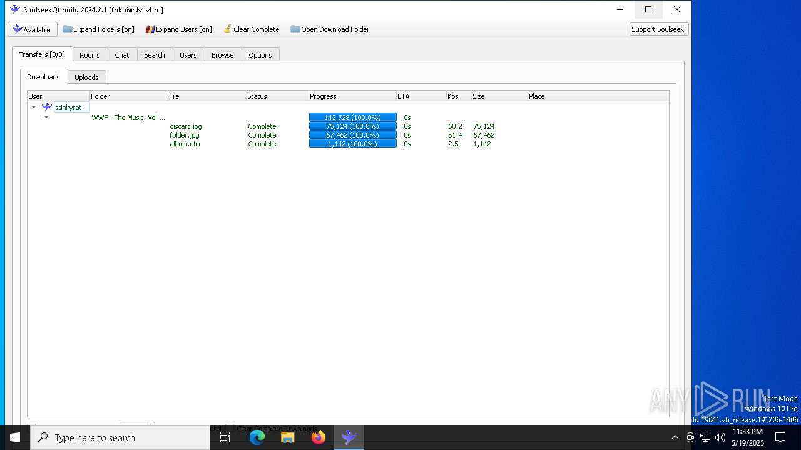
Task: Open the notification center icon
Action: click(x=780, y=437)
